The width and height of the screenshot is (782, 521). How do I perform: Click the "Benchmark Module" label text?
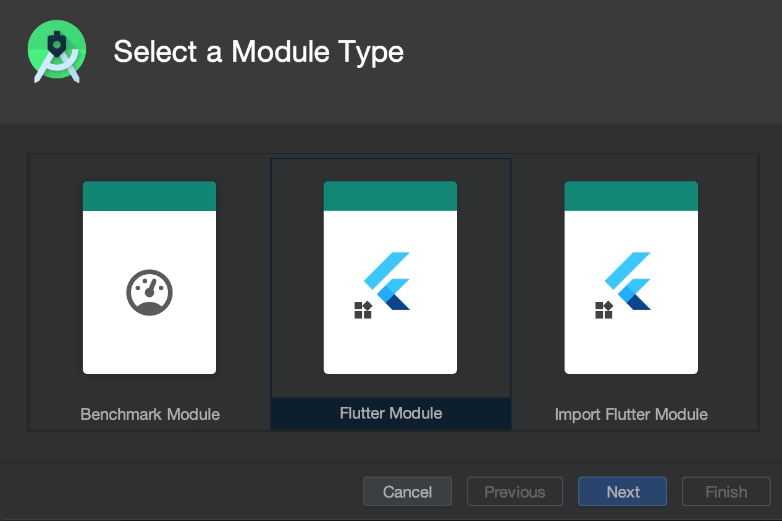[150, 414]
